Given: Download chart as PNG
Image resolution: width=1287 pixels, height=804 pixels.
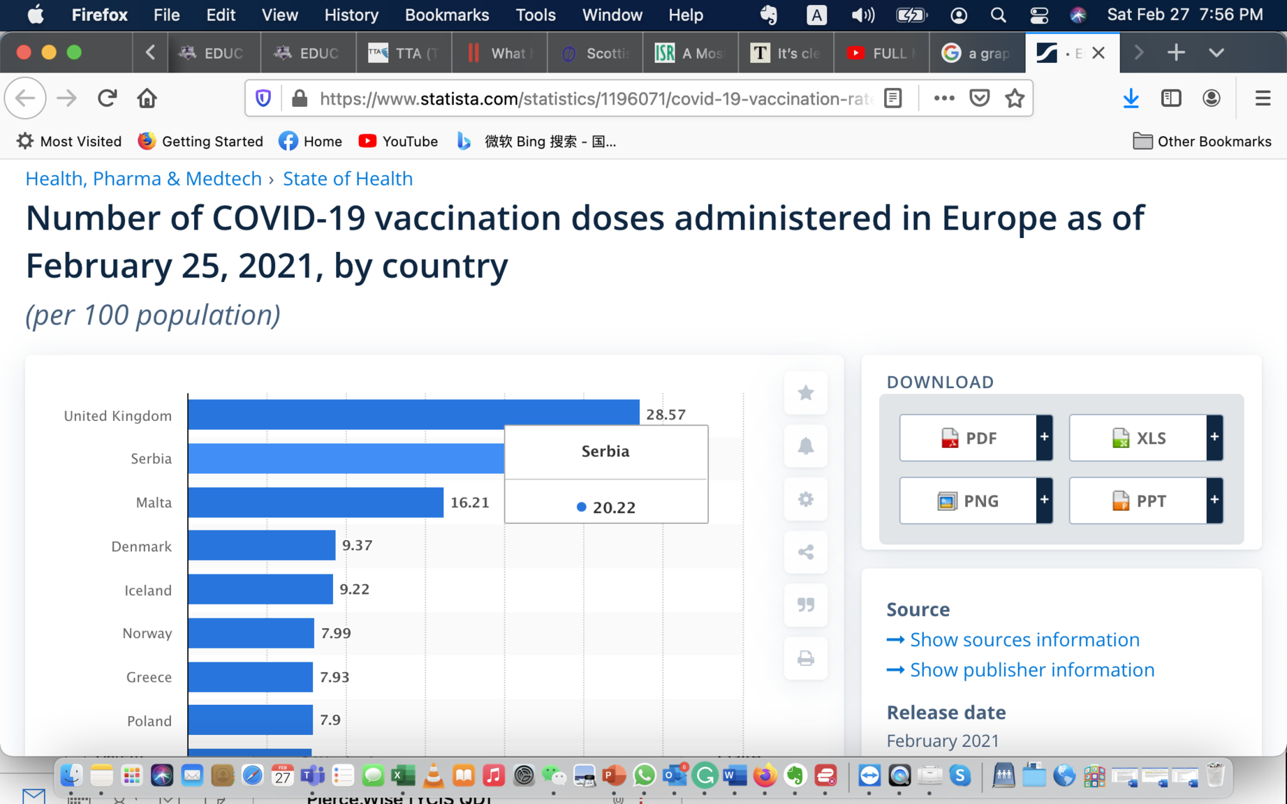Looking at the screenshot, I should [968, 501].
